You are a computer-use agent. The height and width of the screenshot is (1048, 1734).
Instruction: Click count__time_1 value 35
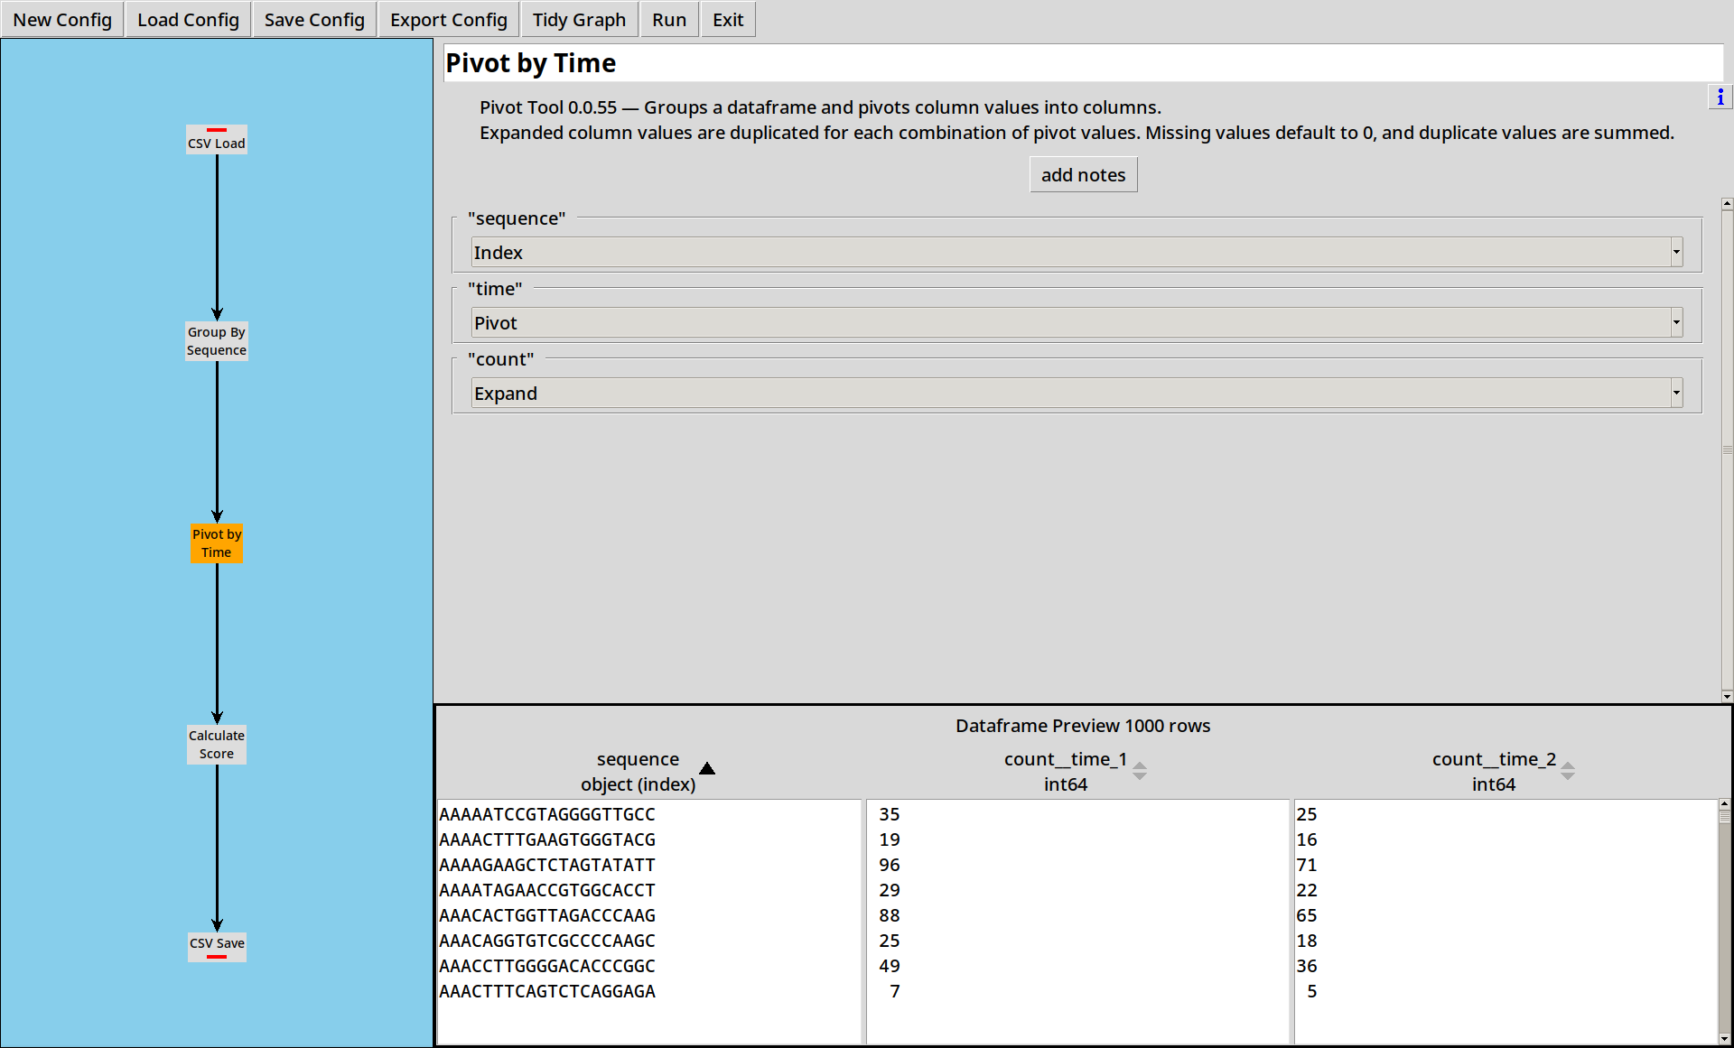890,814
